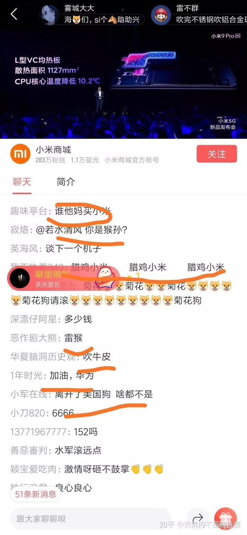The height and width of the screenshot is (535, 247).
Task: Follow 小米商城 with 关注 button
Action: click(217, 154)
